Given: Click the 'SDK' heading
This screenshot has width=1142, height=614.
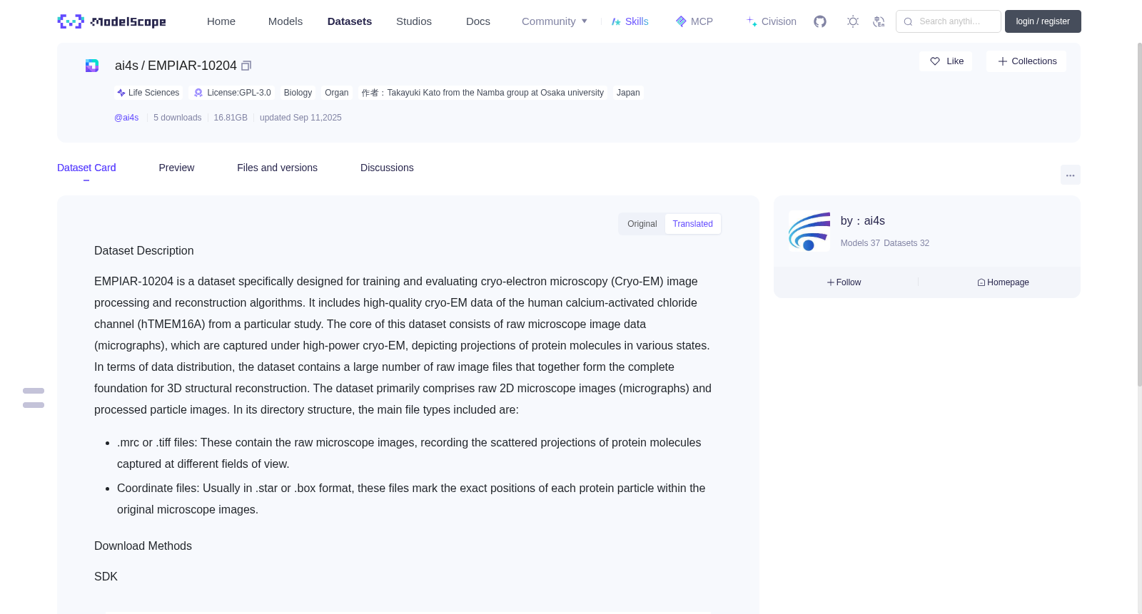Looking at the screenshot, I should [x=106, y=577].
